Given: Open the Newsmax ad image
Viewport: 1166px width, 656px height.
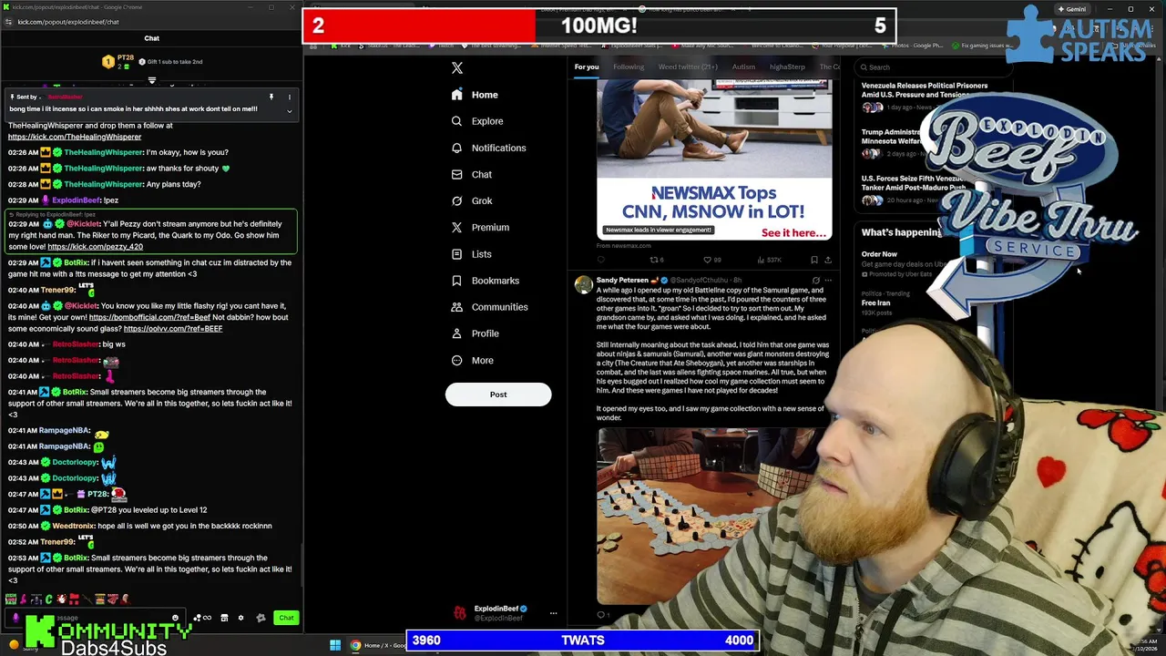Looking at the screenshot, I should 714,159.
